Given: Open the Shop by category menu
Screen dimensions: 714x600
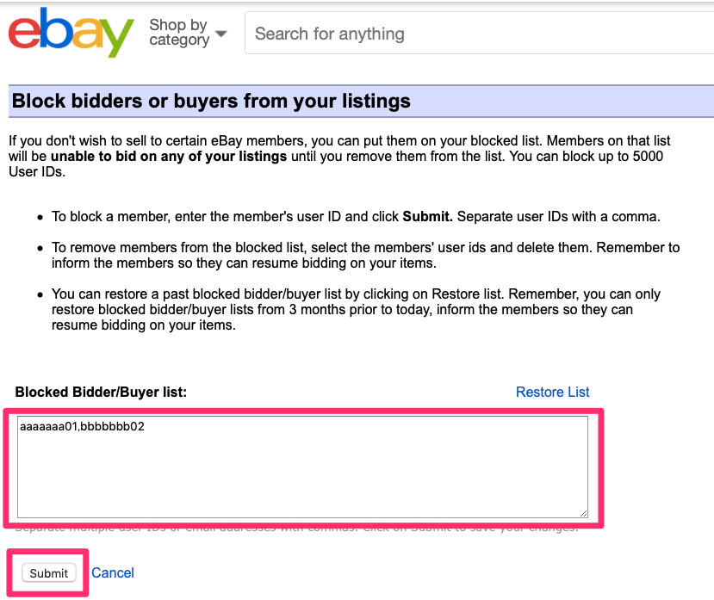Looking at the screenshot, I should tap(179, 33).
